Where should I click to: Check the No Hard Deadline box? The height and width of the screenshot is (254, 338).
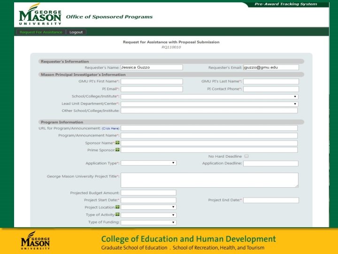tap(246, 156)
